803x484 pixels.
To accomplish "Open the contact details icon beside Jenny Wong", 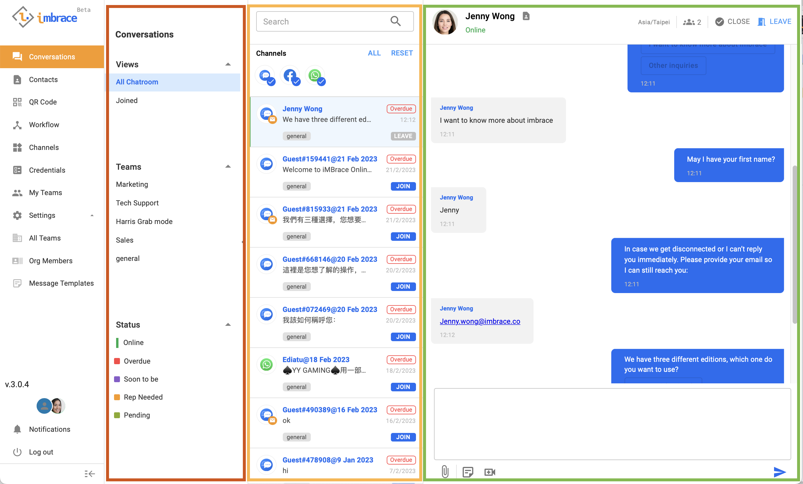I will pyautogui.click(x=526, y=16).
